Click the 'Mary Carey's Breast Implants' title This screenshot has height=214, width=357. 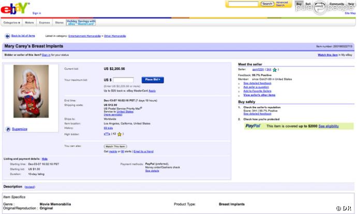[34, 46]
